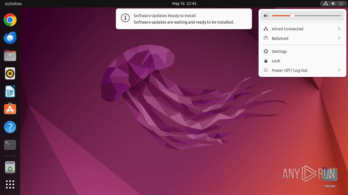The image size is (348, 195).
Task: Click the Settings gear icon
Action: [266, 51]
